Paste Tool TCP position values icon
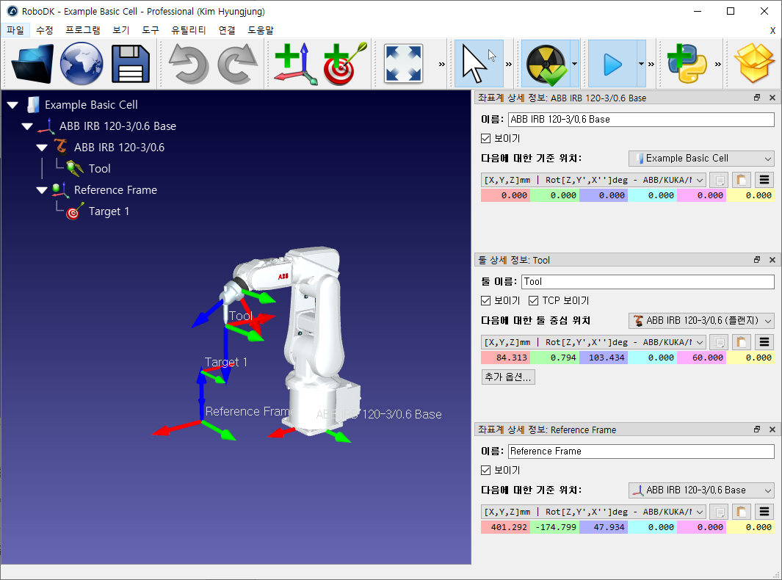 tap(741, 342)
